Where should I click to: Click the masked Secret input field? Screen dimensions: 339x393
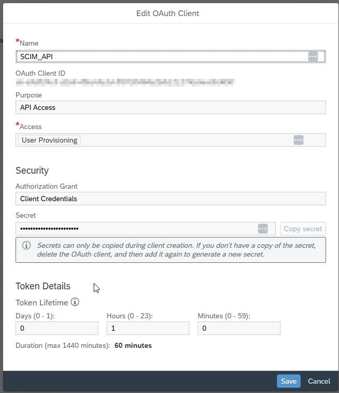point(135,229)
